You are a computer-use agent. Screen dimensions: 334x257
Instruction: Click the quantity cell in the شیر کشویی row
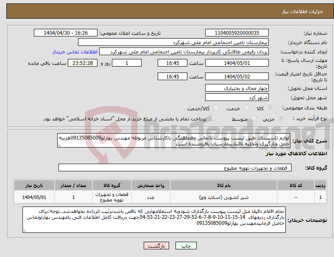pos(73,197)
